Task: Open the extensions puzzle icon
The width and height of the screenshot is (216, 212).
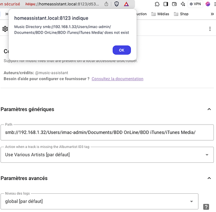Action: tap(157, 4)
